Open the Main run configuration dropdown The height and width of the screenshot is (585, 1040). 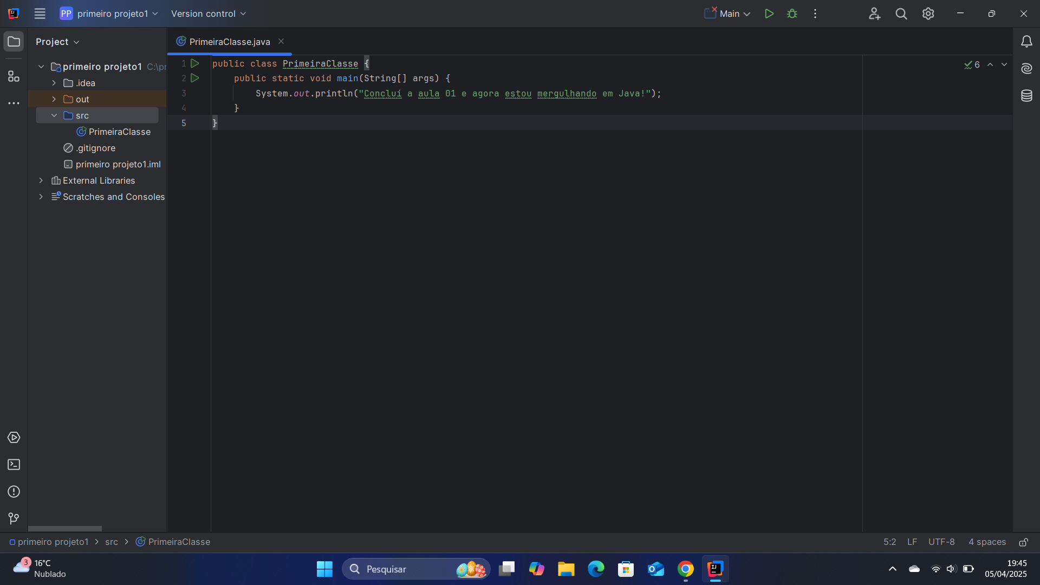click(727, 14)
